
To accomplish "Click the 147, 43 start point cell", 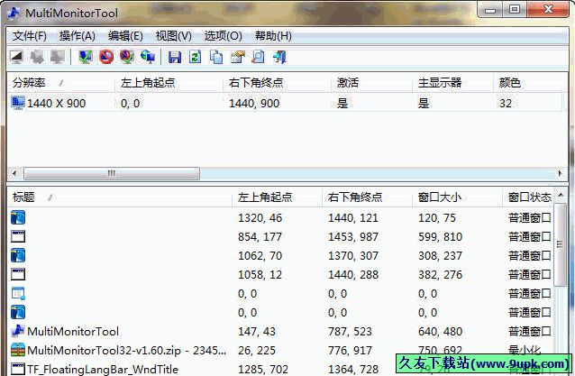I will coord(257,332).
